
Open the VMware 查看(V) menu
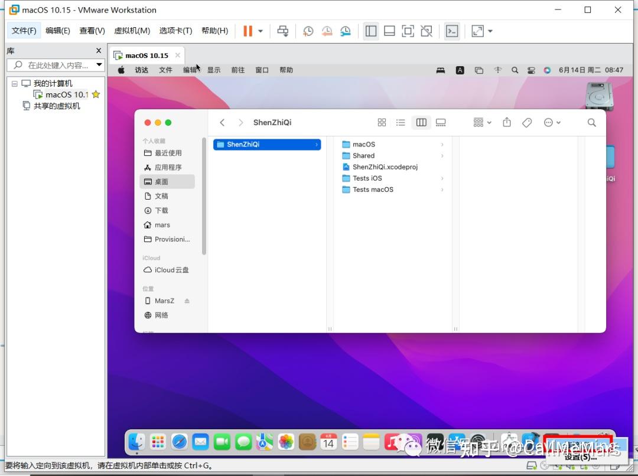pos(92,31)
